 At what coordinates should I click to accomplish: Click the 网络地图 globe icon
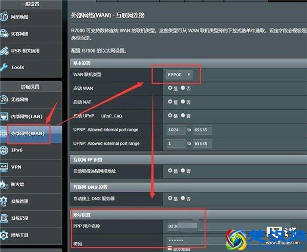pos(4,16)
